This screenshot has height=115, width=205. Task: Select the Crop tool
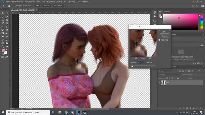coord(3,20)
